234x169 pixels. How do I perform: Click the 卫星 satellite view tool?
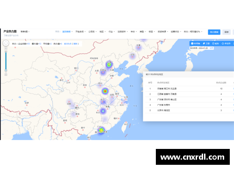click(x=206, y=43)
